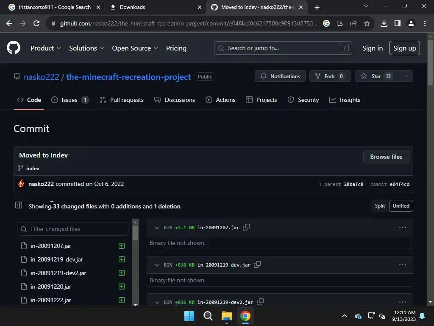The image size is (434, 326).
Task: Click the Notifications button
Action: point(280,76)
